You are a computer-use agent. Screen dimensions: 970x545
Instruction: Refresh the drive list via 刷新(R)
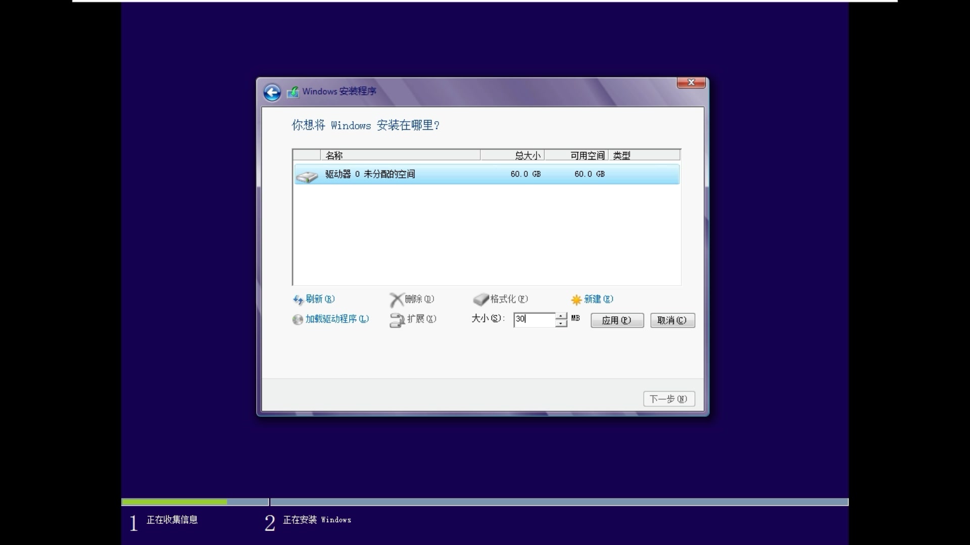pos(320,299)
